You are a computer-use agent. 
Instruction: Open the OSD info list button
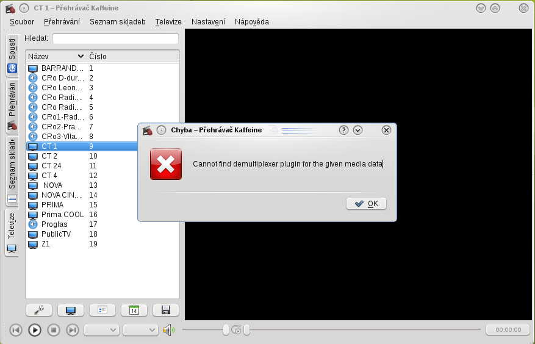click(102, 310)
